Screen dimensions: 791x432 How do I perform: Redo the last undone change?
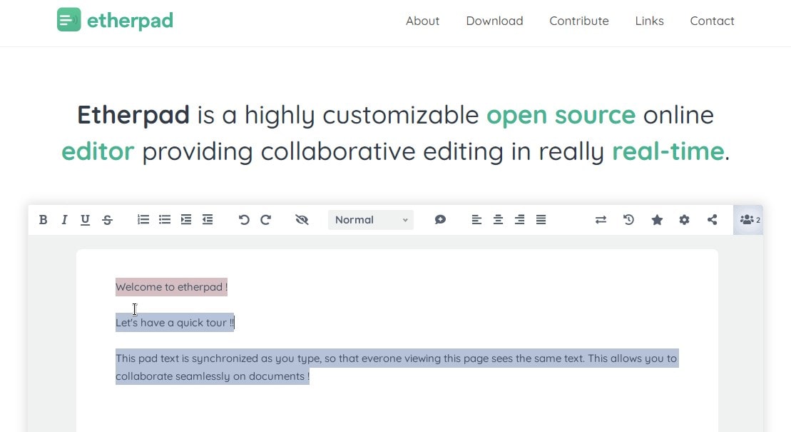point(265,219)
